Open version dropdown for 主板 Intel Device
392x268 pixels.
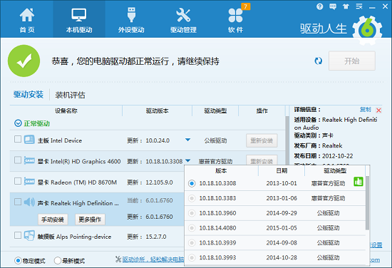point(187,140)
